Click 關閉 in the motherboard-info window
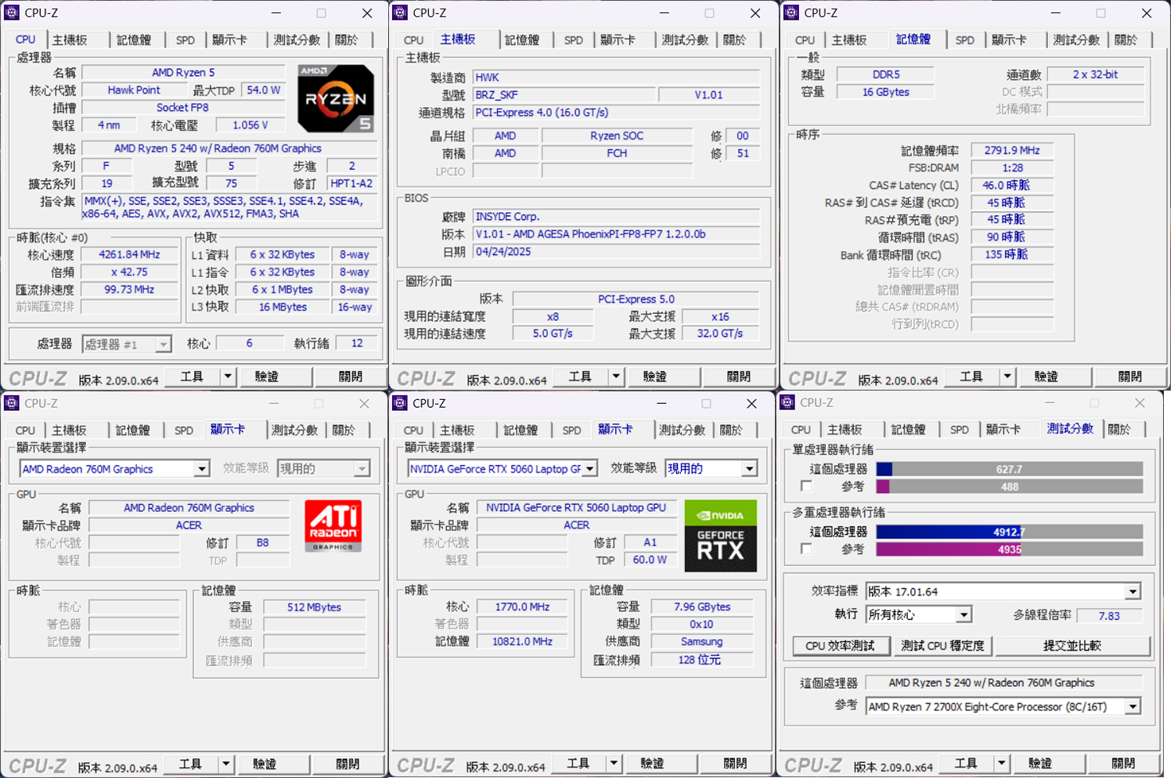Image resolution: width=1174 pixels, height=778 pixels. tap(739, 376)
